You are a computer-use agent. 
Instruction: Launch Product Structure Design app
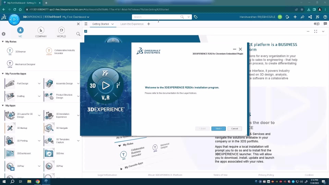click(x=59, y=96)
